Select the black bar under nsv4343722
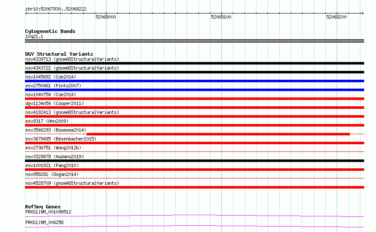 pos(194,72)
